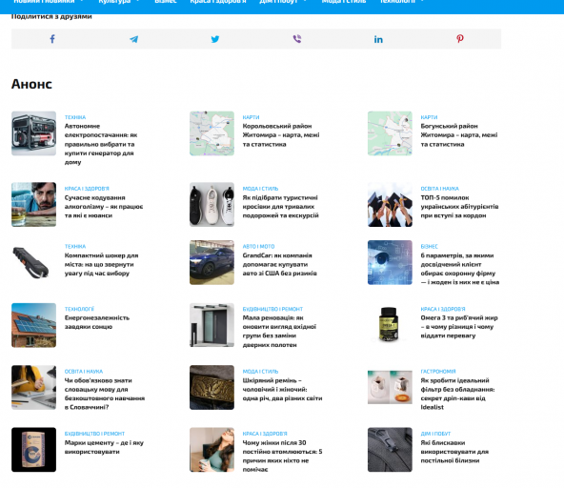Screen dimensions: 564x488
Task: Open 'Омега 3 та риб'ячий жир' article
Action: [459, 326]
